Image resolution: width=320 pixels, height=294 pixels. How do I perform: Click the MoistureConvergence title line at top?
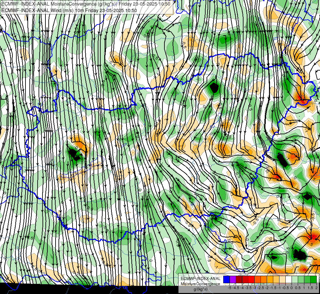[x=86, y=4]
